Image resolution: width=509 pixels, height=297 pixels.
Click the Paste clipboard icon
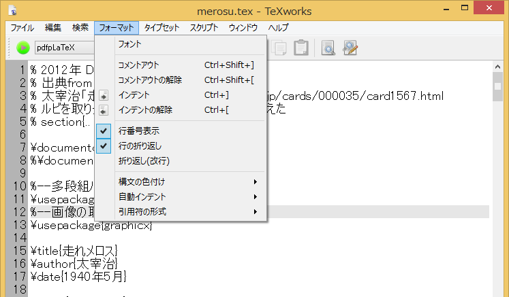click(x=300, y=48)
